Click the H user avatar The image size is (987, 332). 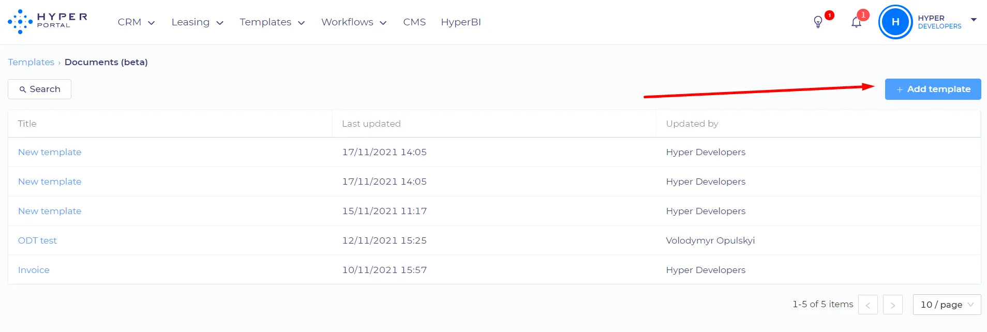click(895, 22)
